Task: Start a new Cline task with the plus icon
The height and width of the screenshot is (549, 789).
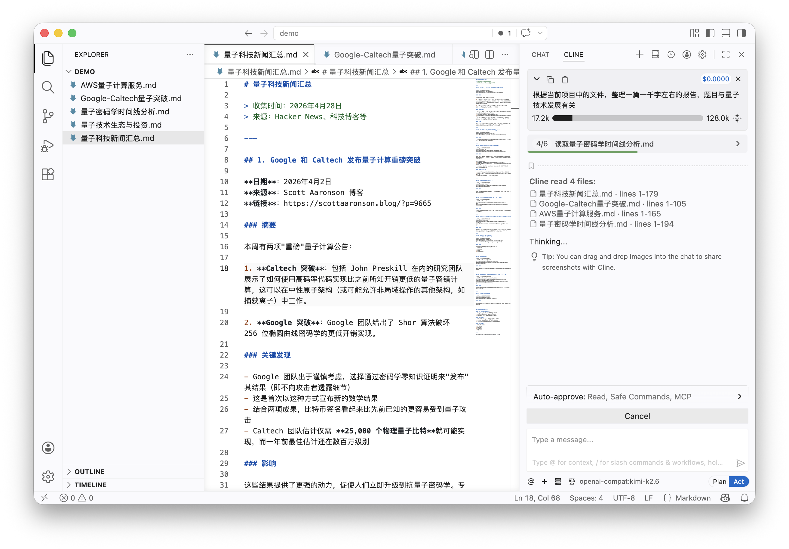Action: (639, 54)
